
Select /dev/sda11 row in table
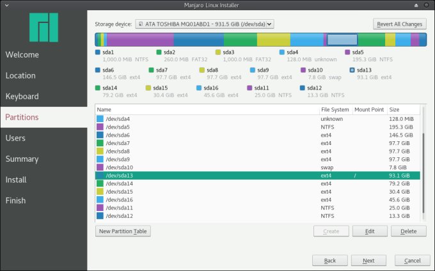257,208
